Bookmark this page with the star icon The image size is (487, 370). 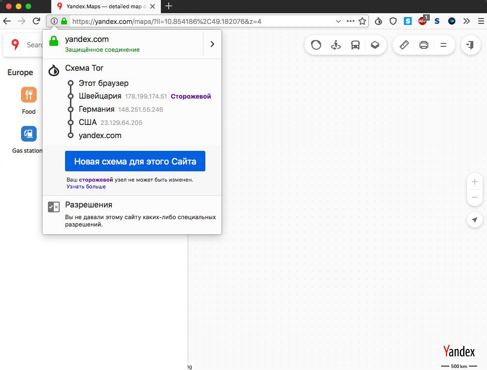[x=362, y=21]
